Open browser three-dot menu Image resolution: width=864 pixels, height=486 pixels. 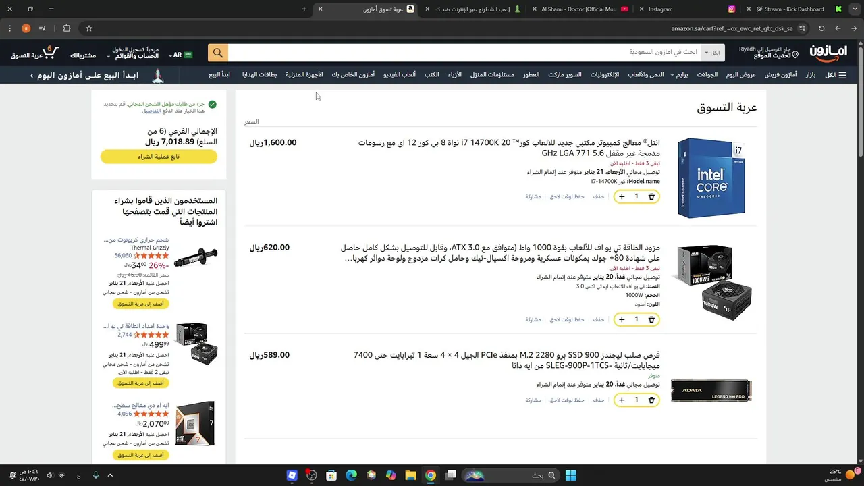pos(9,28)
